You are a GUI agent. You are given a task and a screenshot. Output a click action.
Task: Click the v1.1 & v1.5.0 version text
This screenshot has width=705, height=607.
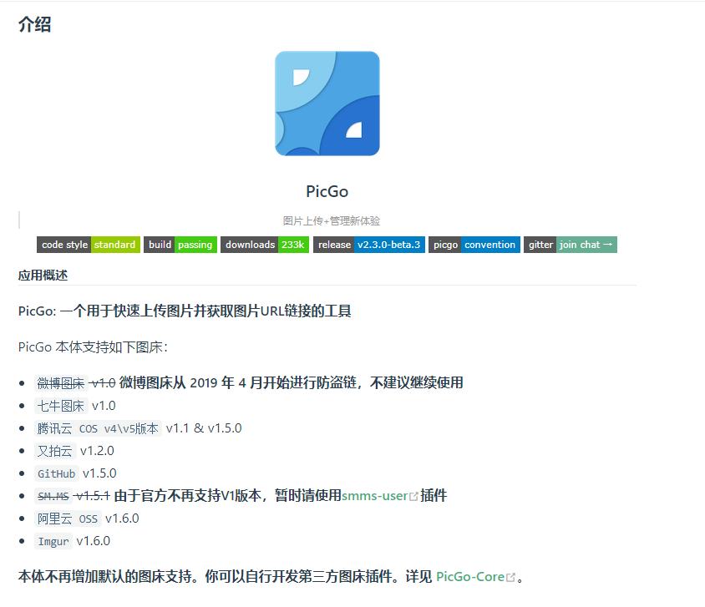[x=204, y=428]
